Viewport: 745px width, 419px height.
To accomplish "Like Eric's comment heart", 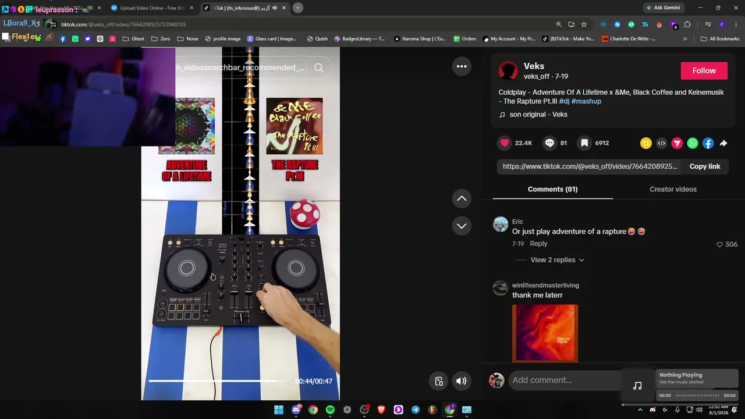I will (x=719, y=244).
